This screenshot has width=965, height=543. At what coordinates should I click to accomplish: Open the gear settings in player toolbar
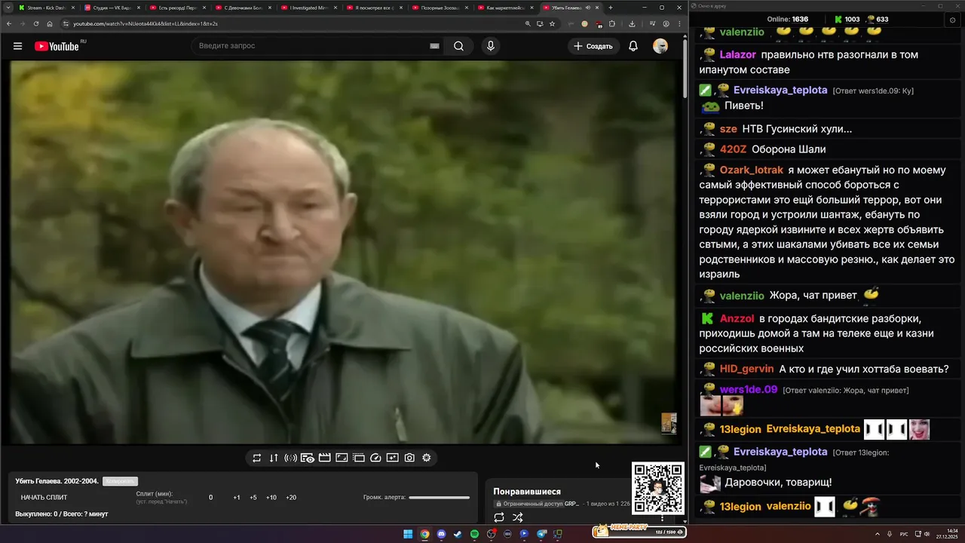(x=427, y=458)
